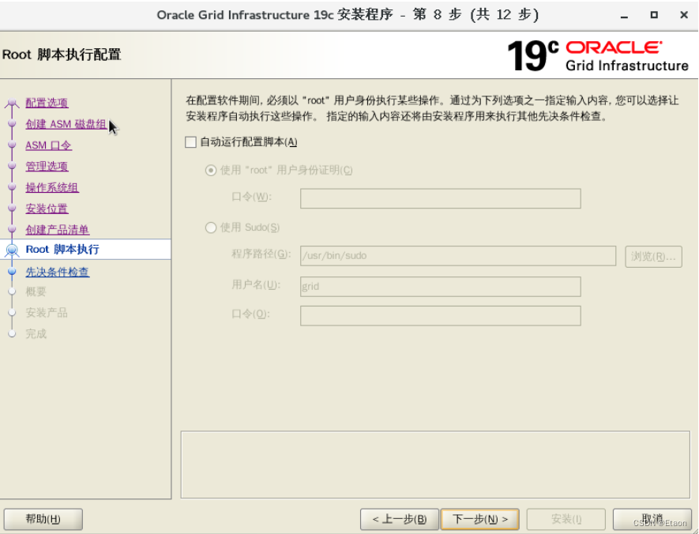
Task: Cancel the installer with 取消 button
Action: tap(652, 519)
